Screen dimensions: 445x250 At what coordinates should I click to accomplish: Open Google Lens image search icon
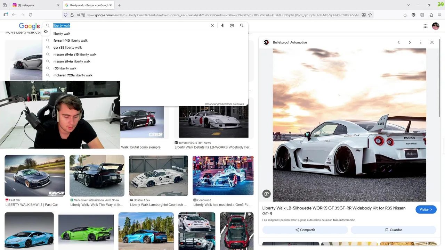coord(232,25)
